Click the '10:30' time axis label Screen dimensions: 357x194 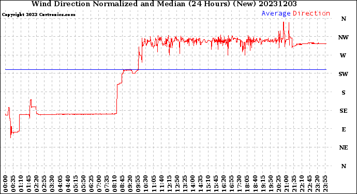[146, 184]
